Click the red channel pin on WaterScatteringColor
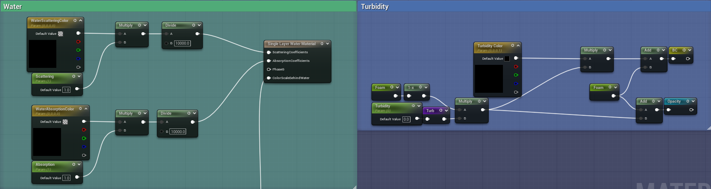Viewport: 711px width, 189px height. 78,42
